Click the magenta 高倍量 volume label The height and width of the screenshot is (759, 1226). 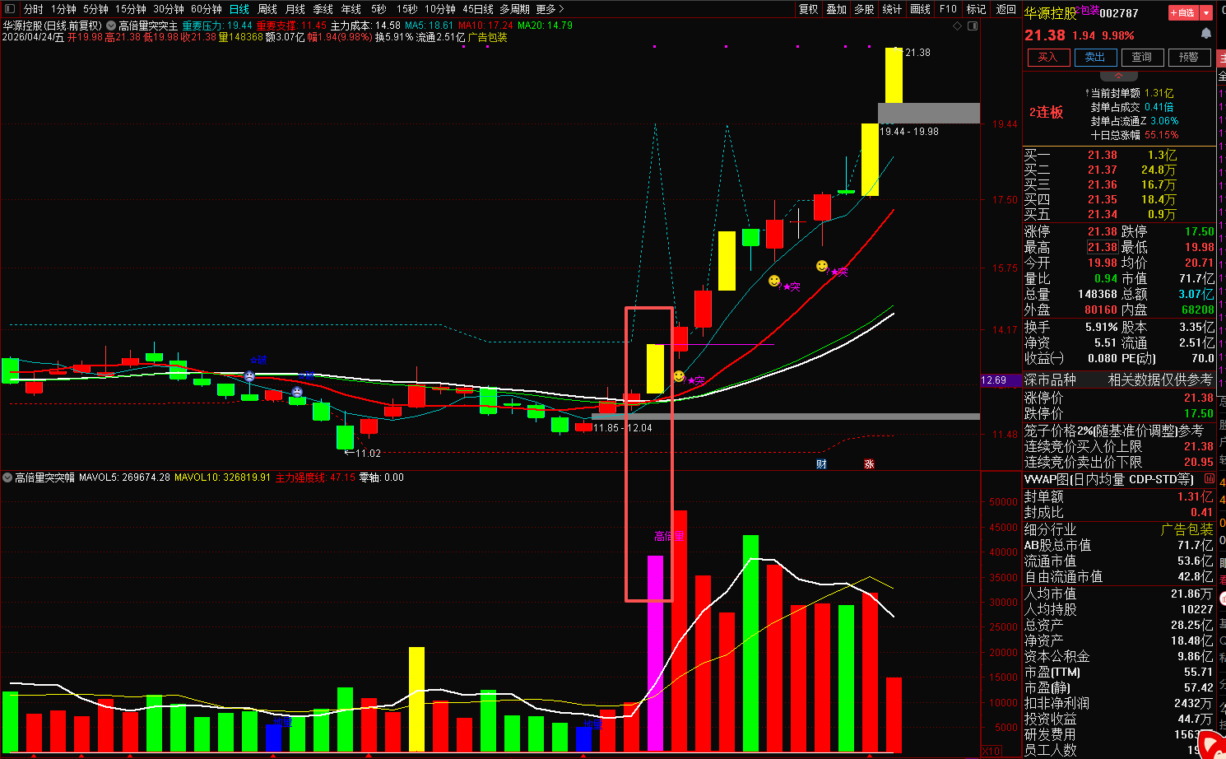click(x=669, y=537)
